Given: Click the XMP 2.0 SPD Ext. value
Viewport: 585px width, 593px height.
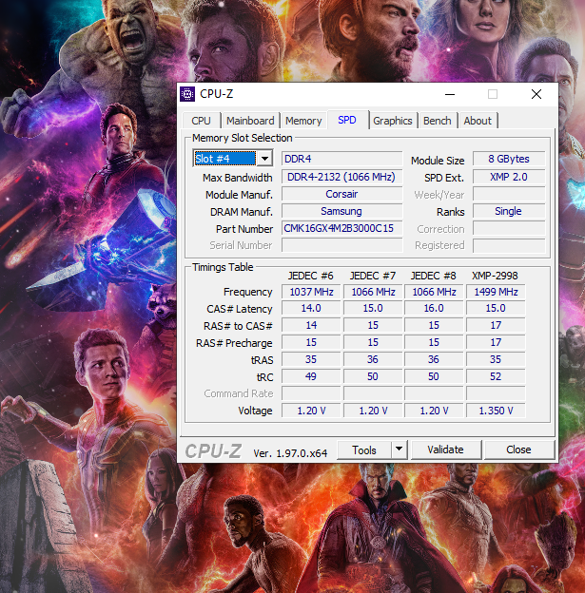Looking at the screenshot, I should 509,177.
